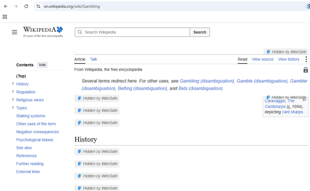Click the browser forward arrow
The width and height of the screenshot is (310, 191).
coord(16,6)
